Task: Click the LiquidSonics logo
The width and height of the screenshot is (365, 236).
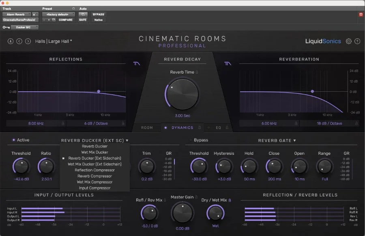Action: pos(323,41)
